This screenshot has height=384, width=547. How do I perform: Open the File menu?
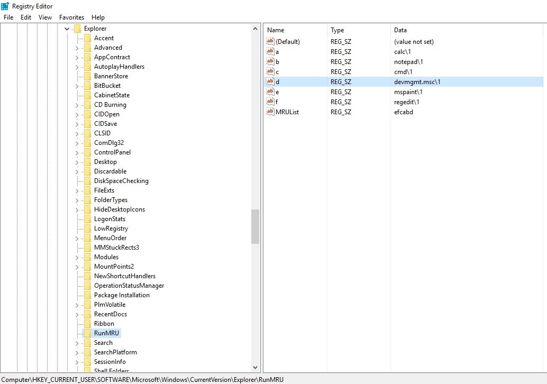click(8, 17)
